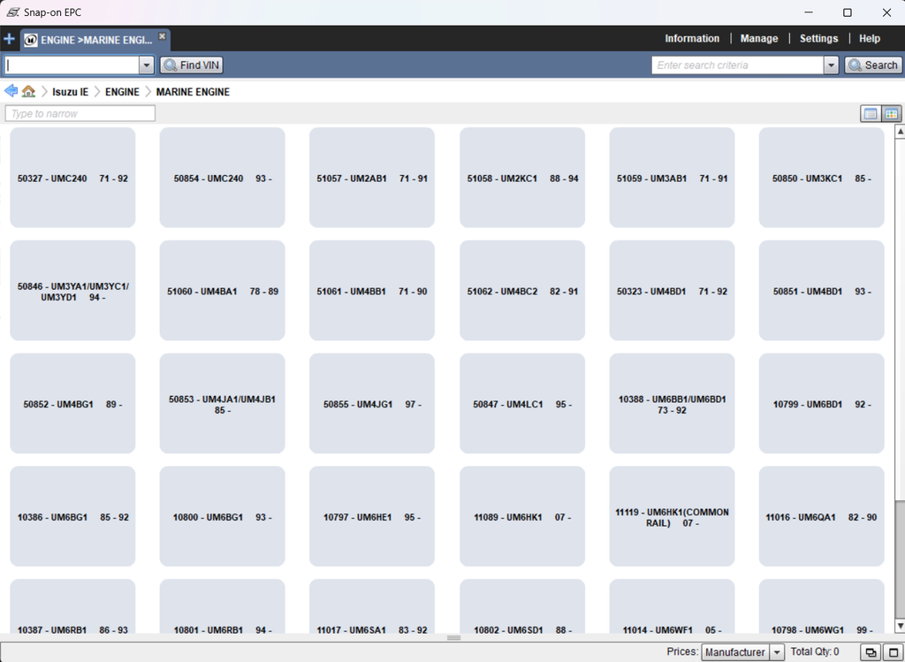Choose the 10798 - UM6WG1 tile
The width and height of the screenshot is (905, 662).
pyautogui.click(x=822, y=606)
